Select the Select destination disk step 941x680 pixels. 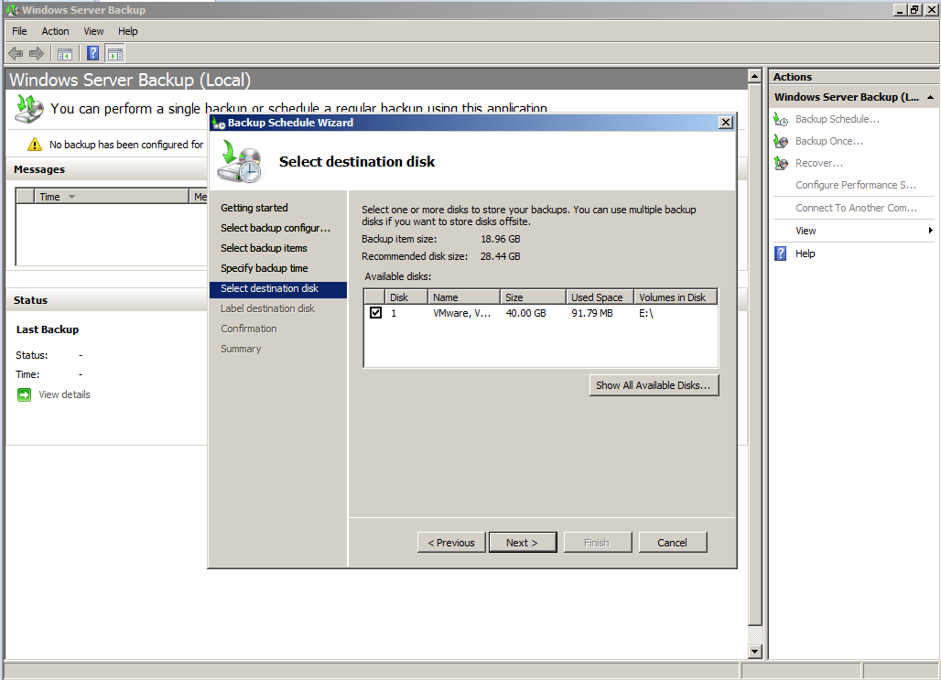(x=278, y=288)
